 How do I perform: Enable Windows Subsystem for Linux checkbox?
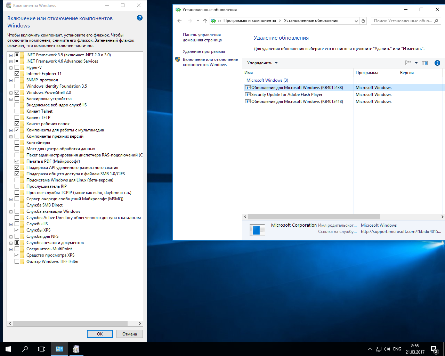tap(17, 180)
